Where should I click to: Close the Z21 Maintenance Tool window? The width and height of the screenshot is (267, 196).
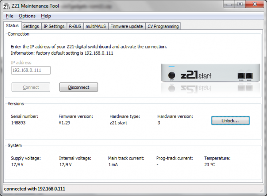255,4
